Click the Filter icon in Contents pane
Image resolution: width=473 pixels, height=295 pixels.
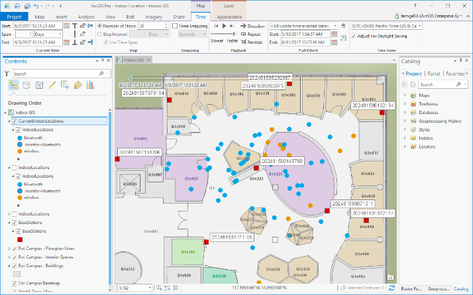tap(7, 74)
